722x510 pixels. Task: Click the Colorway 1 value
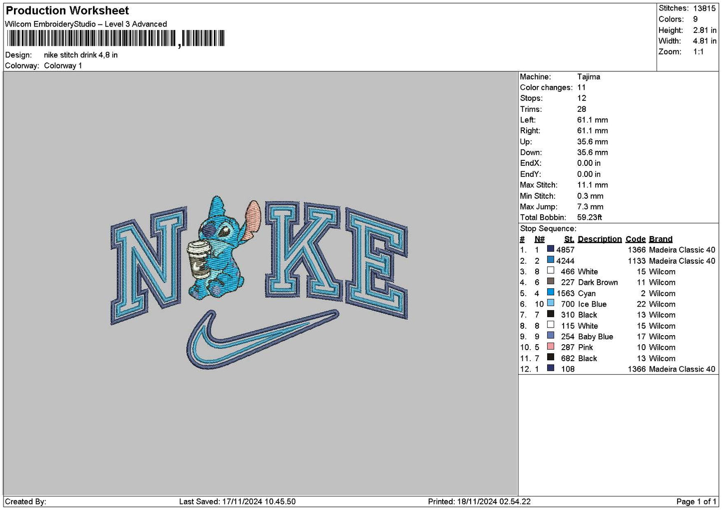coord(63,66)
